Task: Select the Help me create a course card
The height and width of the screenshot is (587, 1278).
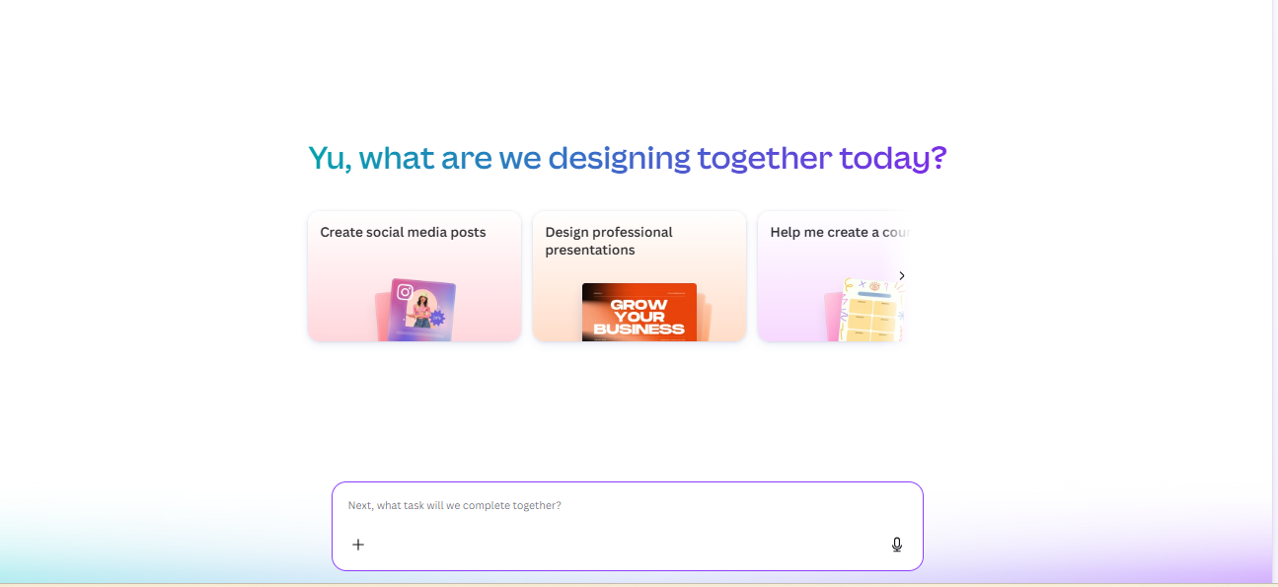Action: point(833,276)
